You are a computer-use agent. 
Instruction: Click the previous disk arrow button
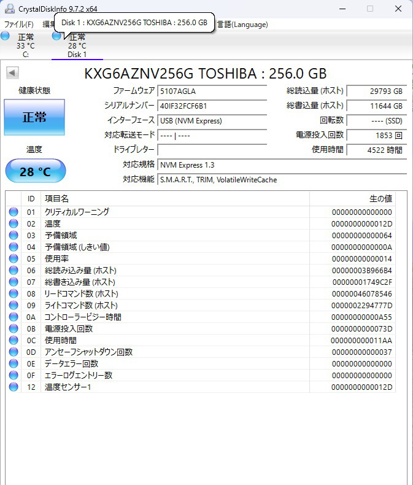(x=12, y=73)
